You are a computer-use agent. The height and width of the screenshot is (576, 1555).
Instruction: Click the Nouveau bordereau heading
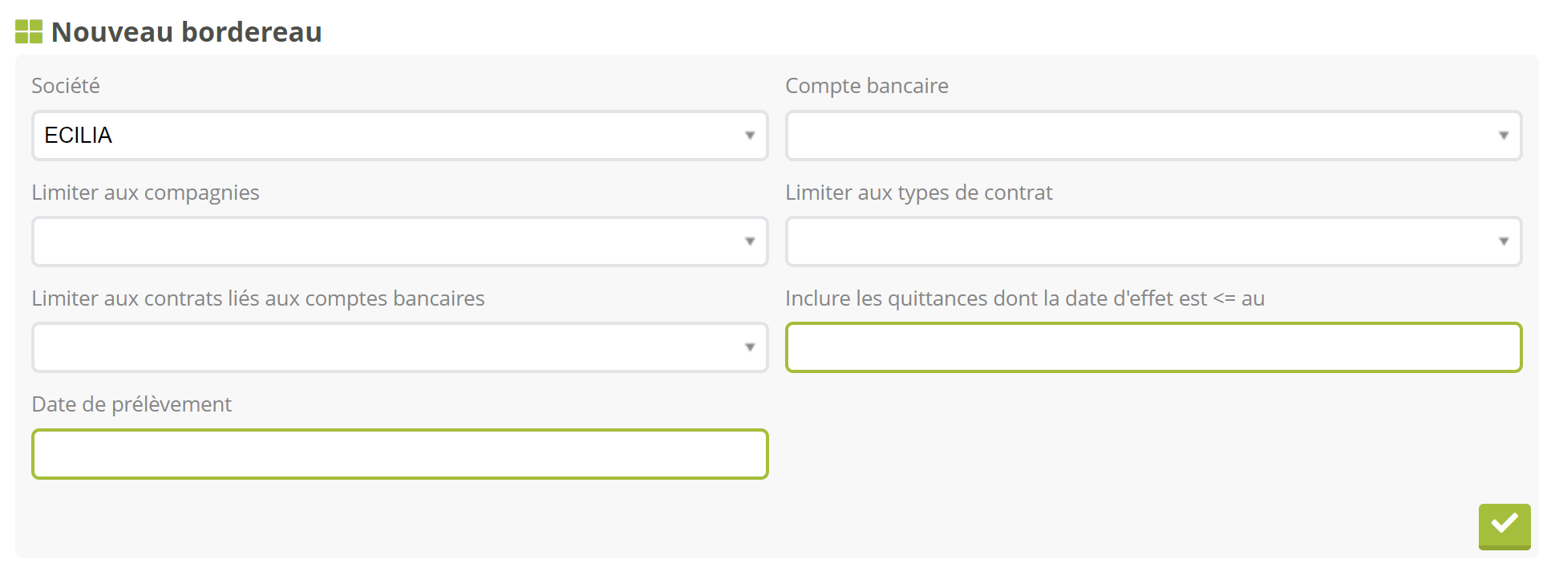[x=187, y=32]
